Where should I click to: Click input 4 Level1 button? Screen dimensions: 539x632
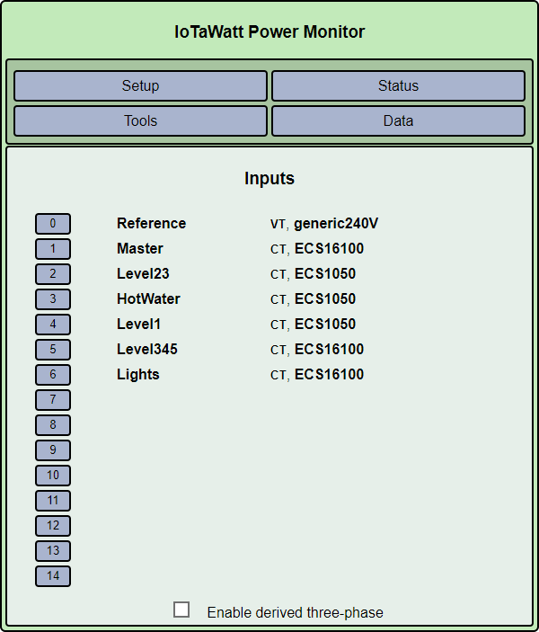click(x=53, y=325)
